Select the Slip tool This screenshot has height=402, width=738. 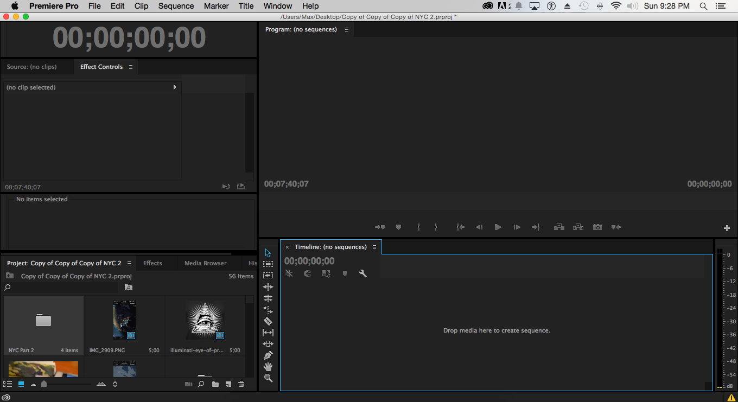[268, 333]
